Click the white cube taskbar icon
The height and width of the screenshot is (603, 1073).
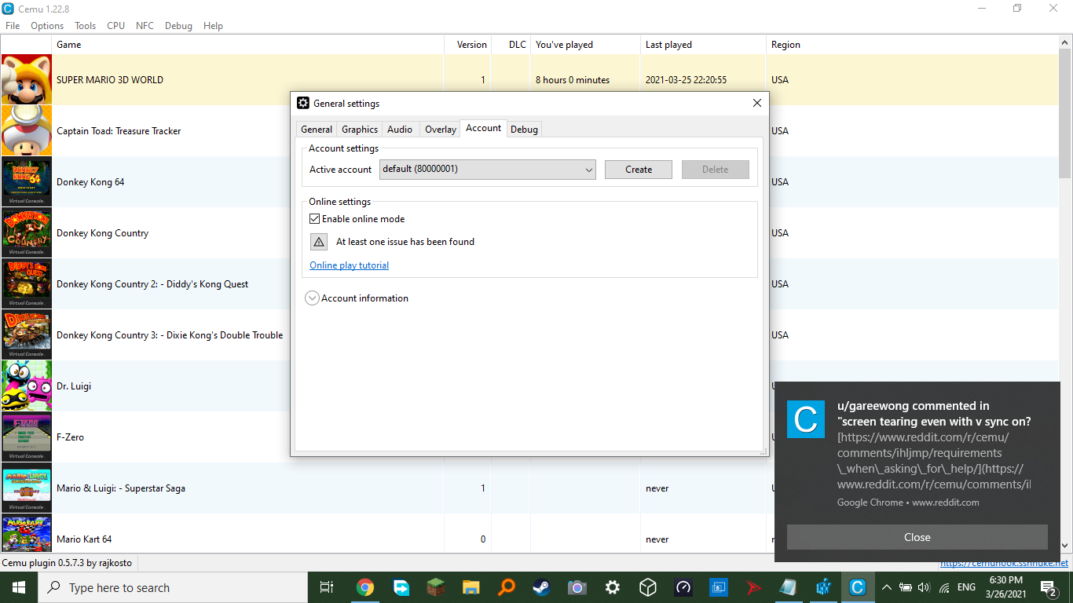click(648, 587)
